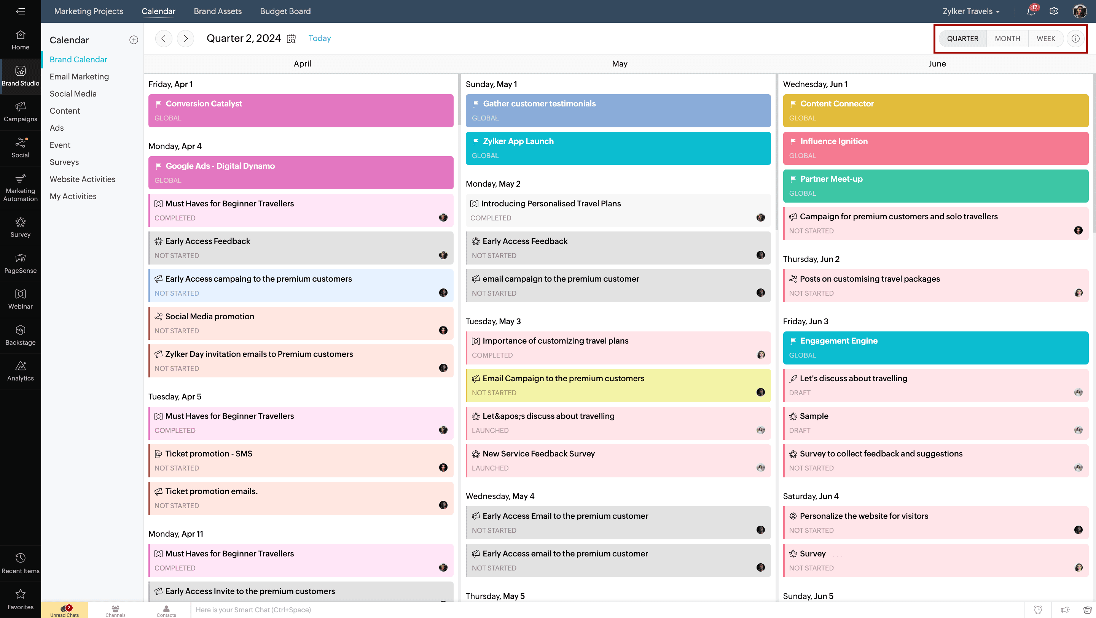Switch calendar view to WEEK
The image size is (1096, 618).
[x=1045, y=39]
